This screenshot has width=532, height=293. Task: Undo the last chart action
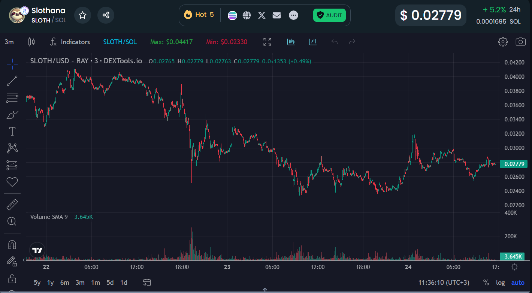click(x=335, y=42)
